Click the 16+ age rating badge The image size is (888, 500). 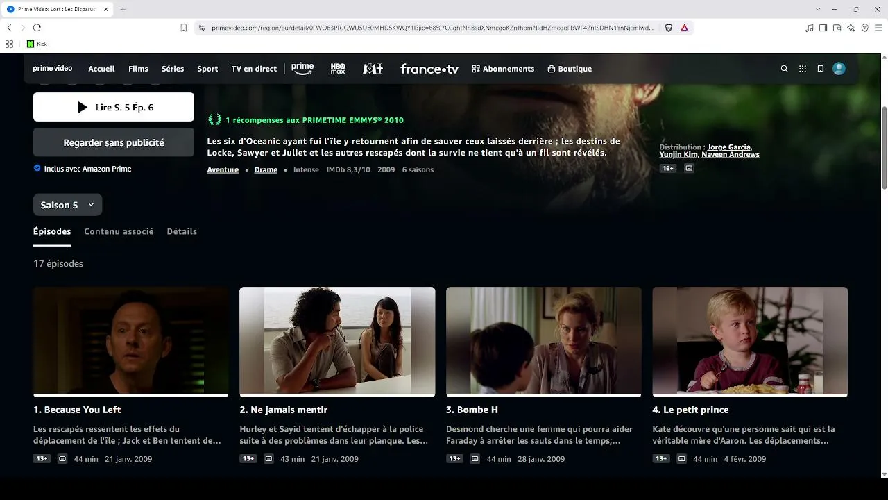(668, 168)
